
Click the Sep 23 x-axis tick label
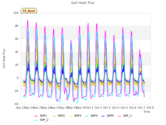tap(20, 108)
